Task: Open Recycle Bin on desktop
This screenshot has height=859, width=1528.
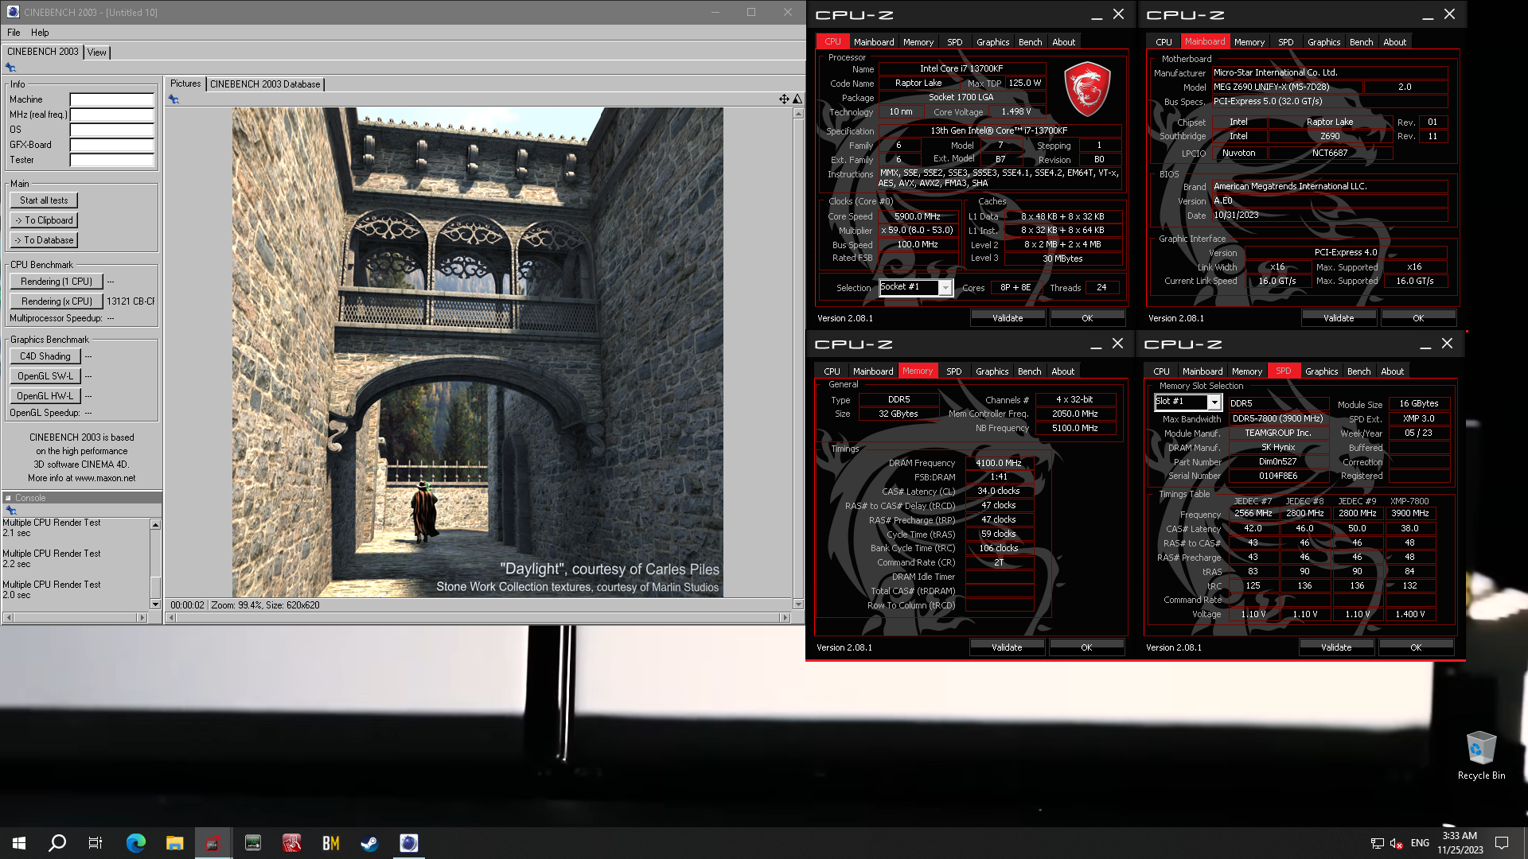Action: [x=1481, y=756]
